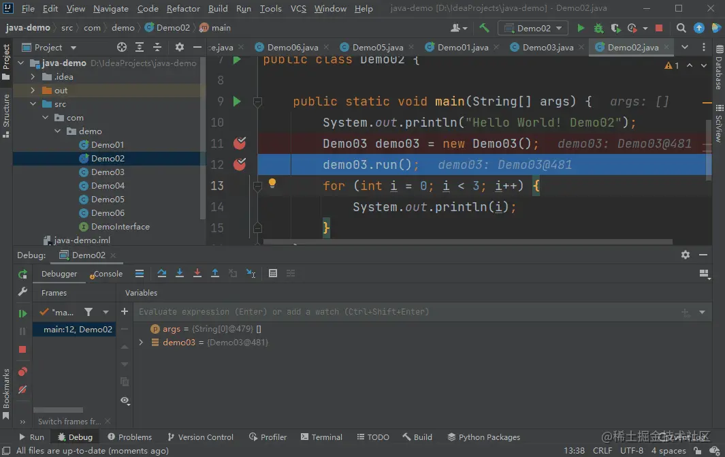Toggle the breakpoint on line 12
Viewport: 725px width, 457px height.
(240, 164)
